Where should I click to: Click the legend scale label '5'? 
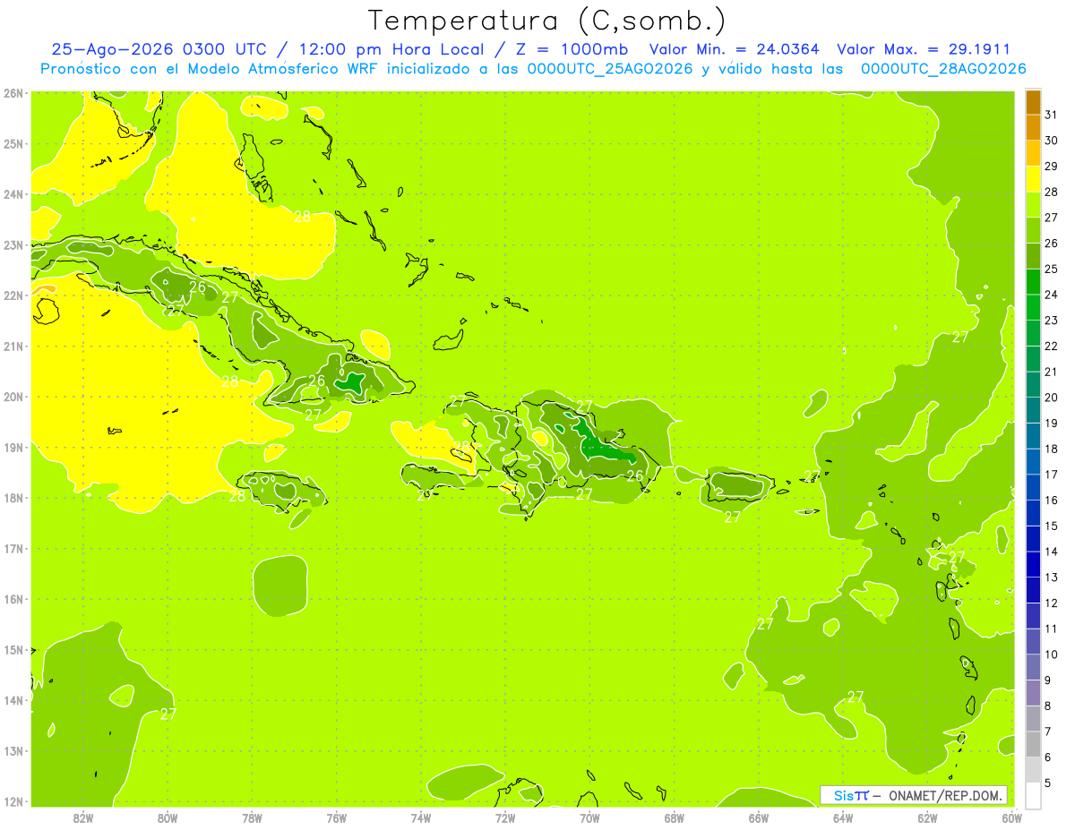pos(1048,783)
